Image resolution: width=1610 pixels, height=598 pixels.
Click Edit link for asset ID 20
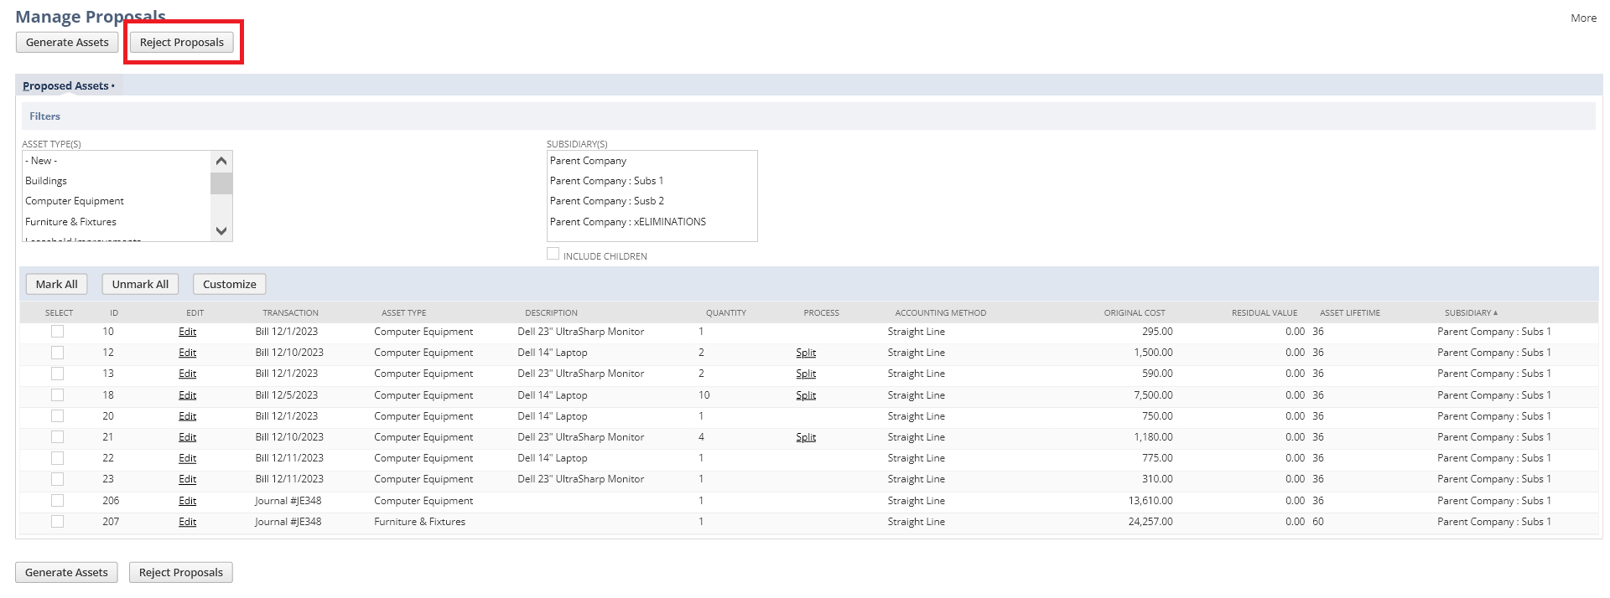pyautogui.click(x=187, y=416)
